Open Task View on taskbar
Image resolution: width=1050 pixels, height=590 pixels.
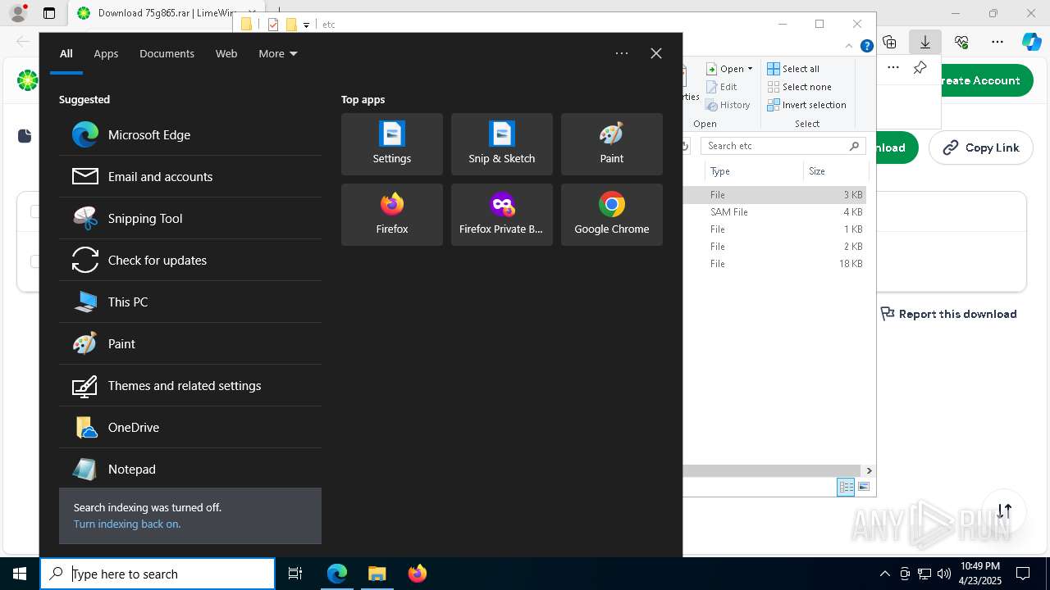click(x=295, y=574)
